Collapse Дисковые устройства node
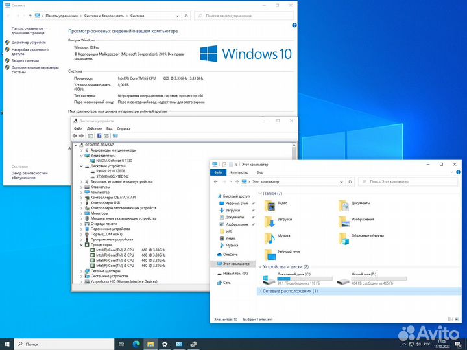This screenshot has height=350, width=467. (x=81, y=166)
